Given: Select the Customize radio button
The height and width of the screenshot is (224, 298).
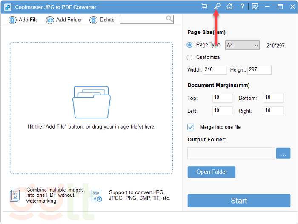Looking at the screenshot, I should [190, 57].
